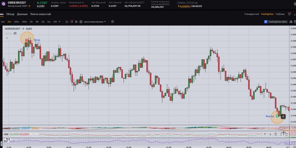Image resolution: width=296 pixels, height=148 pixels.
Task: Click the red S sell entry marker
Action: (27, 40)
